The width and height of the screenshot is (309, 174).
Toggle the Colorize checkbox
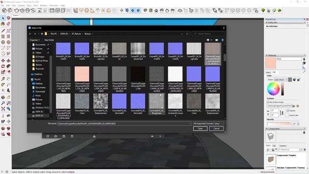288,111
